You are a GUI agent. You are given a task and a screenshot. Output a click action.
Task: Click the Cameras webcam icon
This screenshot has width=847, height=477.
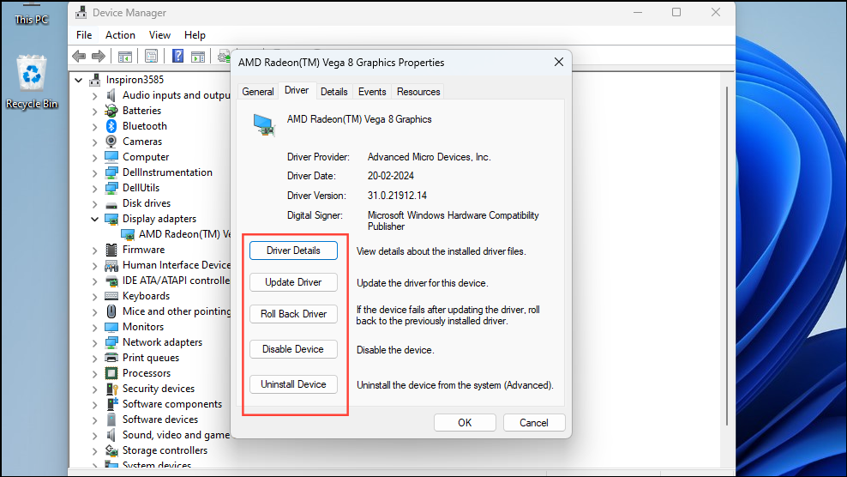point(111,142)
